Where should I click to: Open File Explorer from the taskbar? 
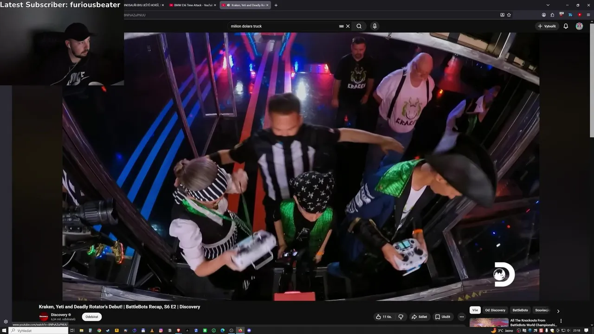click(81, 330)
